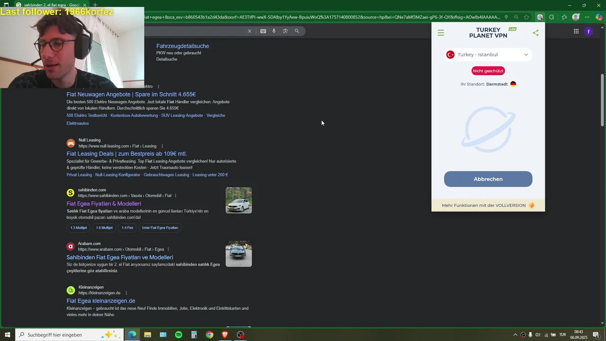Open the browser three-dots settings menu
This screenshot has height=341, width=606.
pyautogui.click(x=587, y=17)
